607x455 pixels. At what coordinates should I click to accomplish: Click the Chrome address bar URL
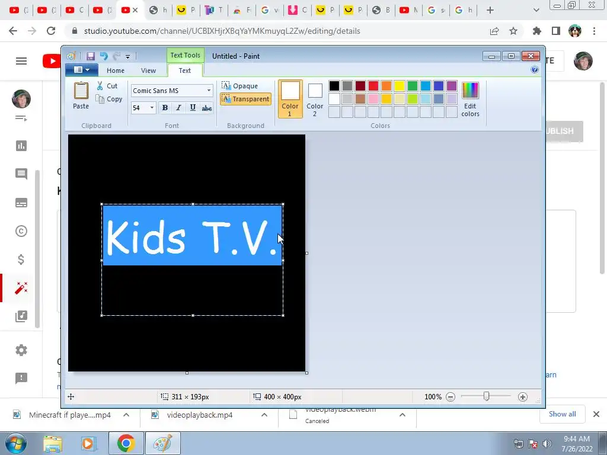222,31
